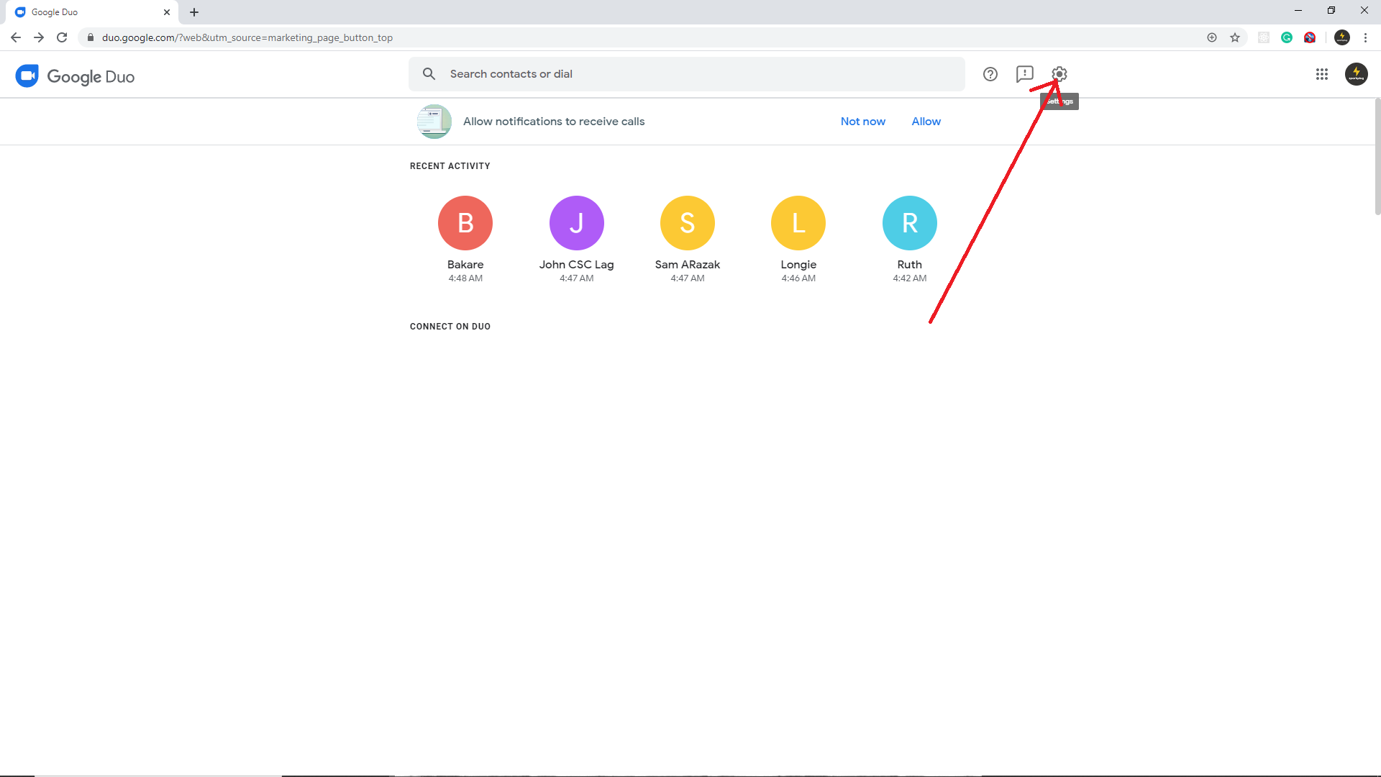1381x777 pixels.
Task: Click the faded extension icon in toolbar
Action: [x=1264, y=37]
